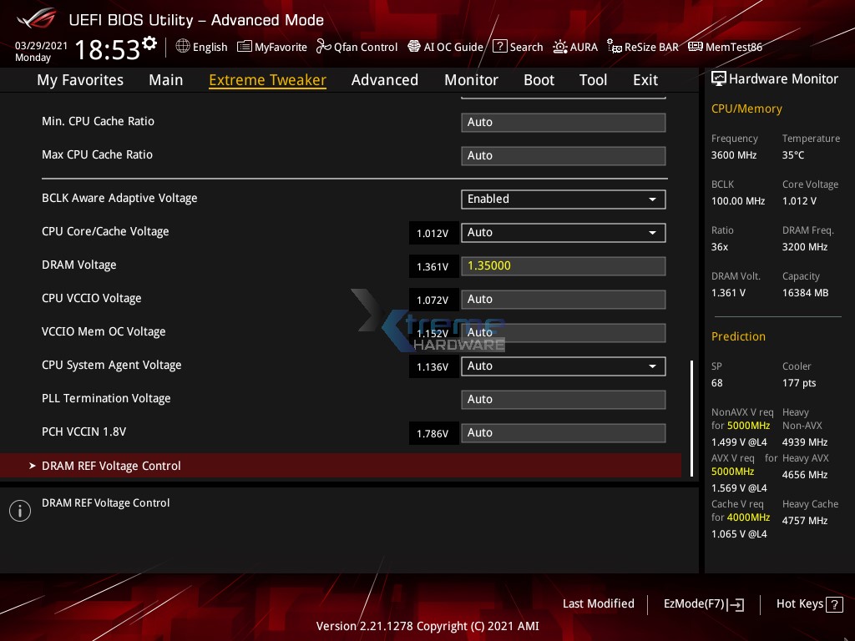855x641 pixels.
Task: Click the clock settings gear icon
Action: [150, 40]
